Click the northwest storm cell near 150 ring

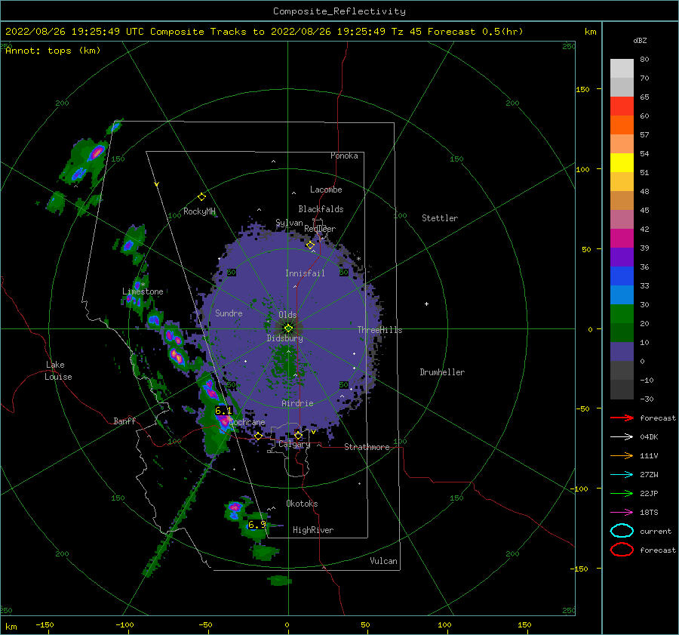coord(96,153)
